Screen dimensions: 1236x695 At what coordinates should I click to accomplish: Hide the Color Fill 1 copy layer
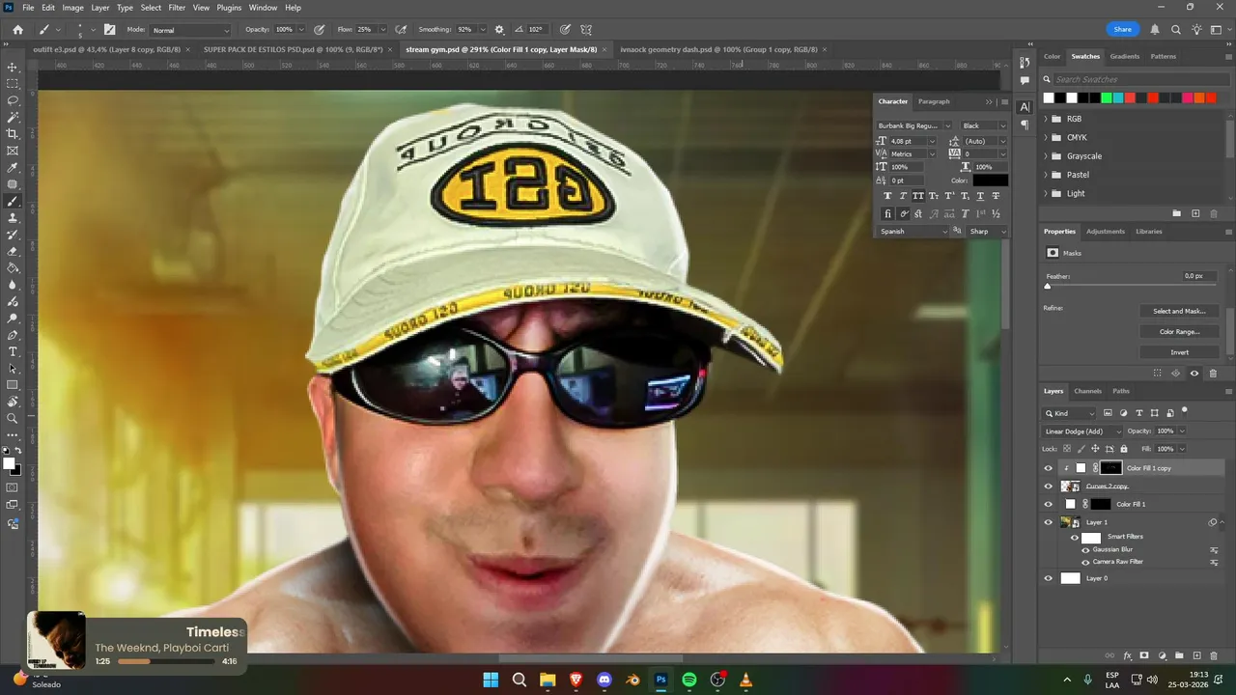coord(1049,468)
